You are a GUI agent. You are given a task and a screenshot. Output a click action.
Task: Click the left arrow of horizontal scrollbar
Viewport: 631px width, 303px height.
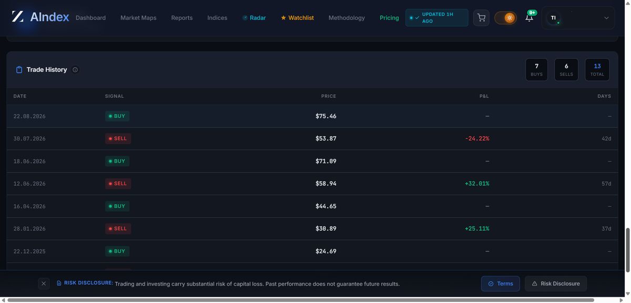tap(4, 300)
